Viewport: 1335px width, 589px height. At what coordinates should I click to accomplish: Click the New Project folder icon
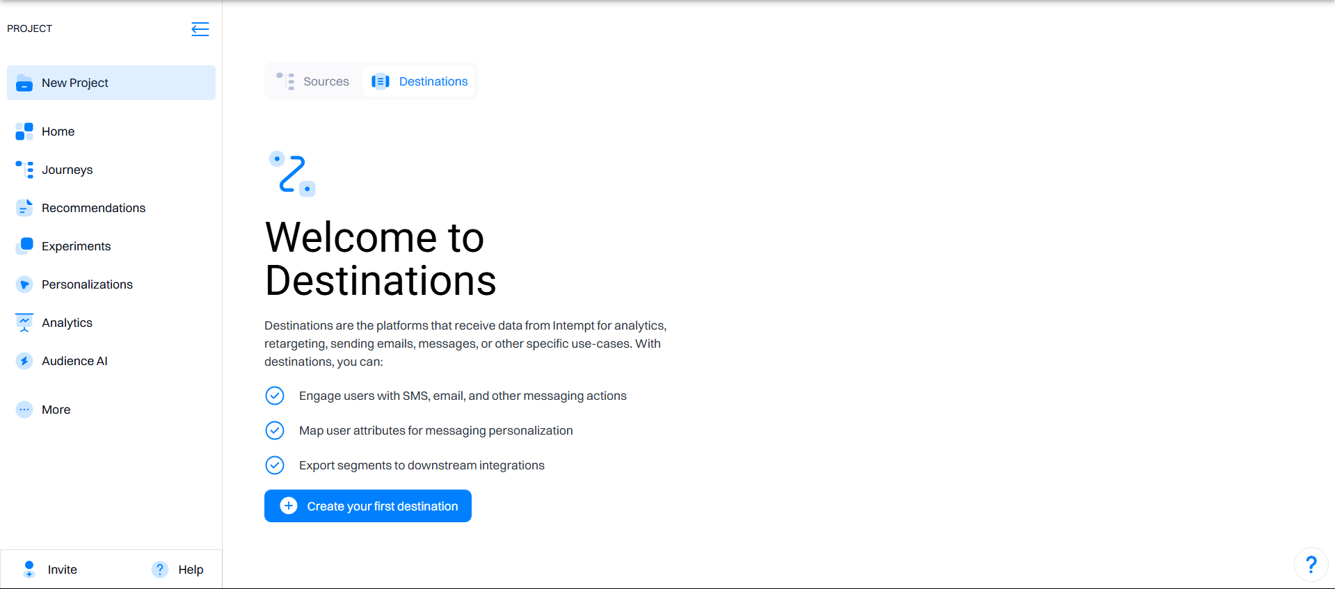pos(24,83)
